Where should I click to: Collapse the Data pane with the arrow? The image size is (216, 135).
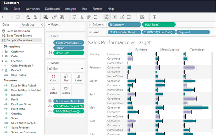tap(42, 25)
